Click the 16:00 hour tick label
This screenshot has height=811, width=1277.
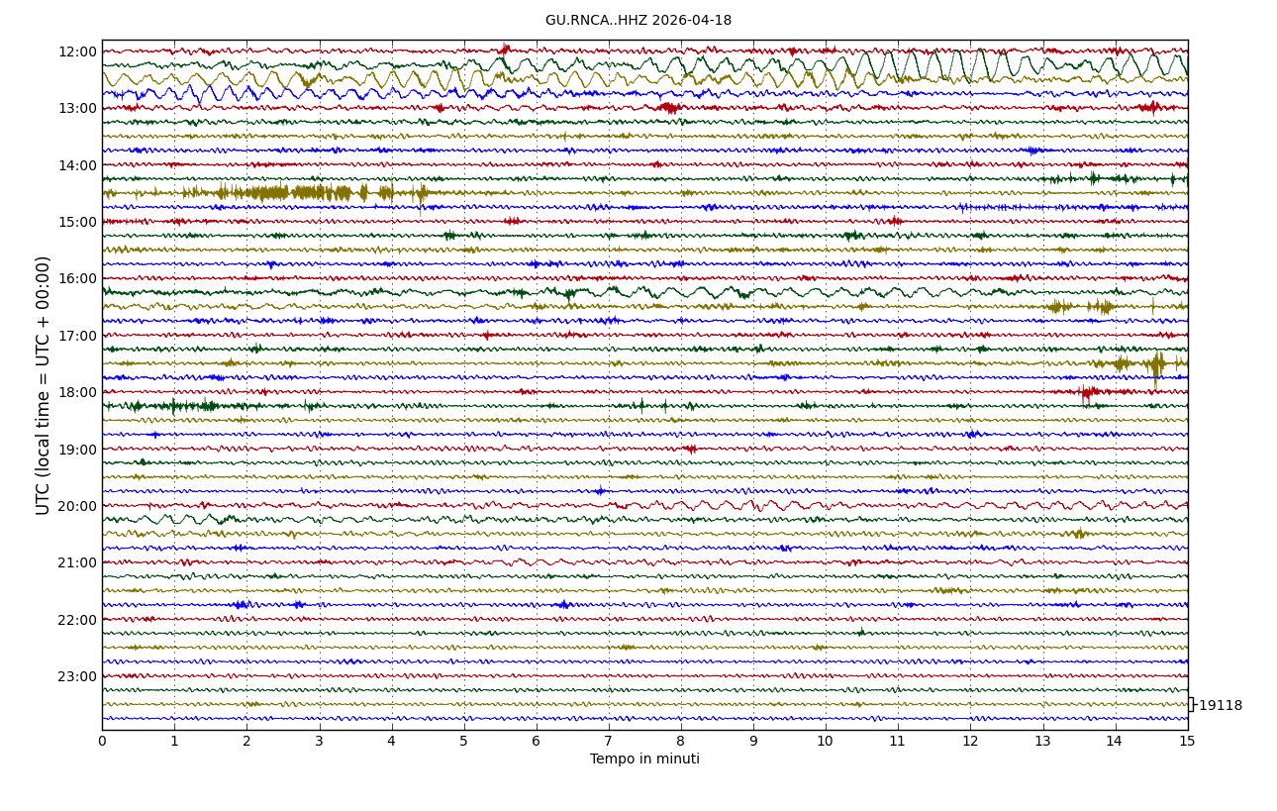[77, 278]
